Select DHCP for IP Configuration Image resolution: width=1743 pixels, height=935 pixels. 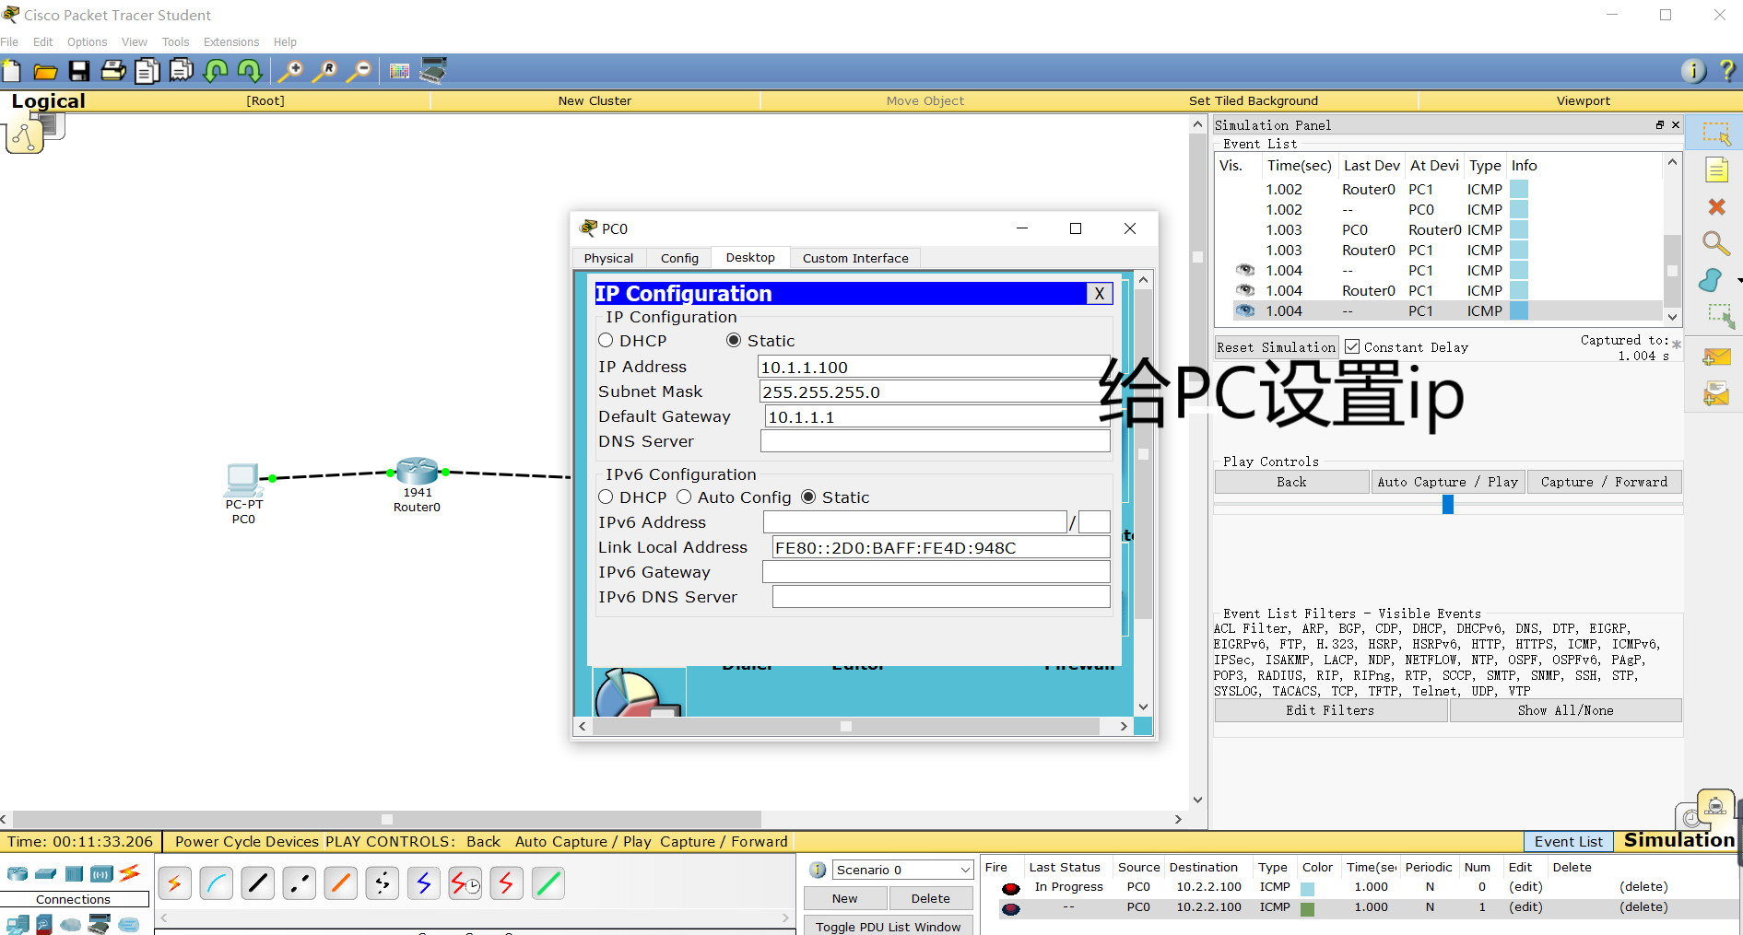click(606, 340)
